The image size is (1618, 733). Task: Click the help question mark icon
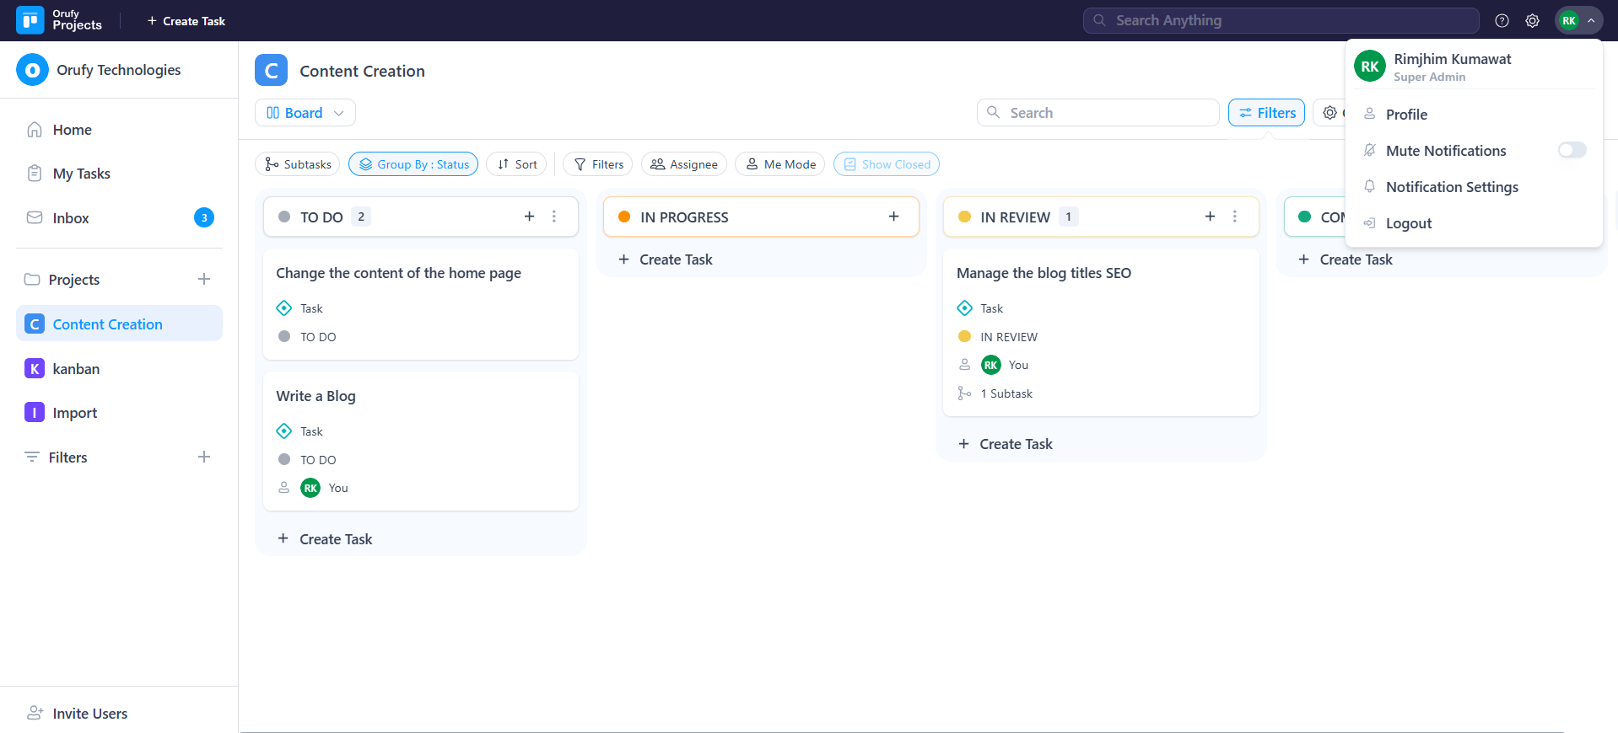coord(1502,21)
